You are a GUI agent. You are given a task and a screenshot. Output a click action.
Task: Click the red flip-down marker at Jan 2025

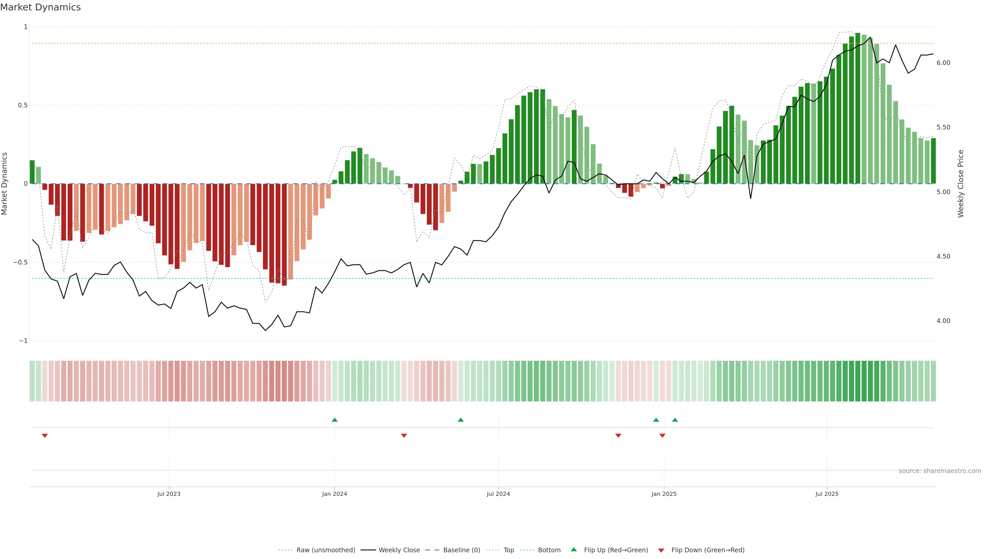tap(663, 436)
